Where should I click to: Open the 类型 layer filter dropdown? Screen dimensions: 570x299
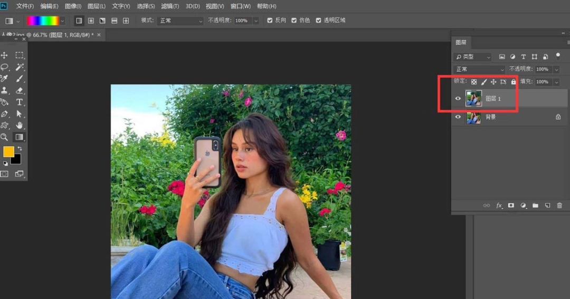(472, 56)
